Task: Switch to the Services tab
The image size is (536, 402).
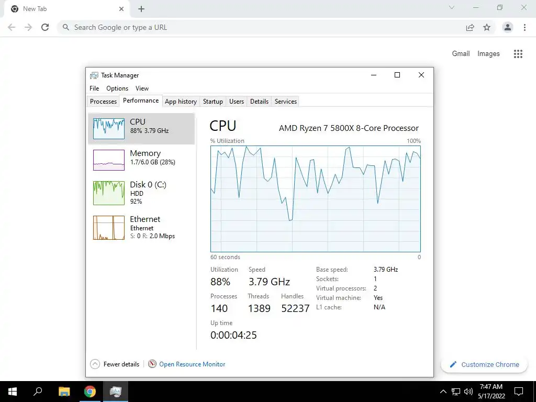Action: pyautogui.click(x=286, y=102)
